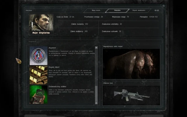Screen dimensions: 187x117
Task: Click the Zabite mutanty statistic
Action: 79,24
